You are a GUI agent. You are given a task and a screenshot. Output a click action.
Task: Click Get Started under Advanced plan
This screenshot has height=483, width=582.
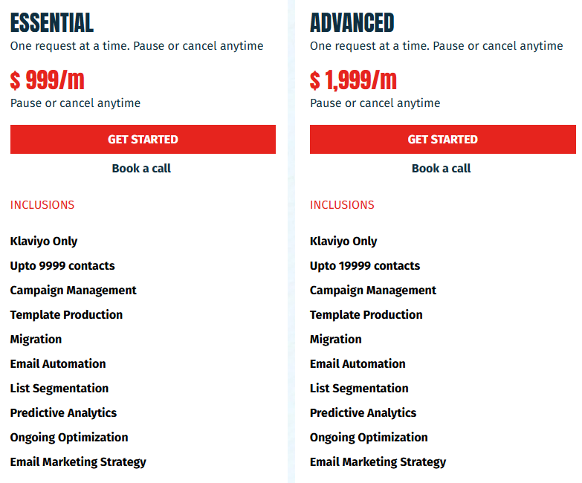443,139
